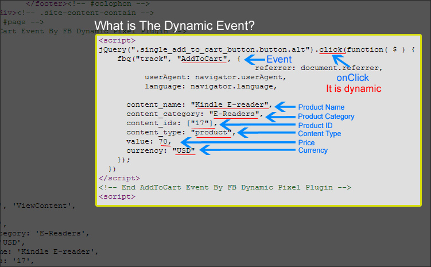This screenshot has width=431, height=267.
Task: Click the '</footer><!-- #colophon -->' background line
Action: point(88,4)
